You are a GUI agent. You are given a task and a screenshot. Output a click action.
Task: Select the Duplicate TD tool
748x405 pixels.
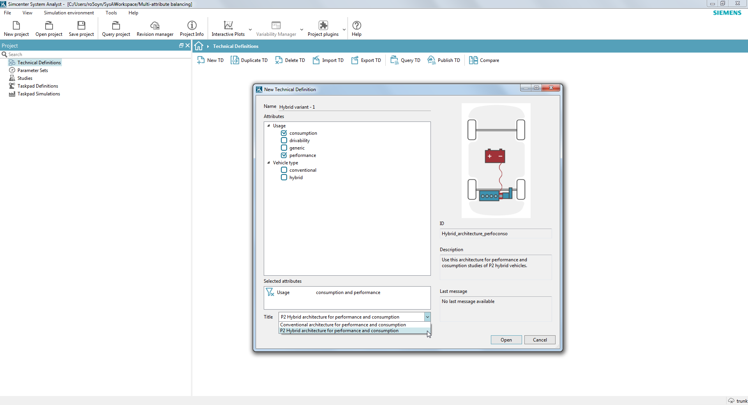coord(249,60)
